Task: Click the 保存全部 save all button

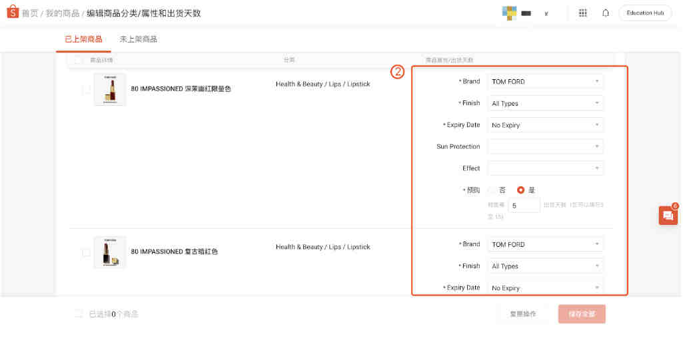Action: coord(582,314)
